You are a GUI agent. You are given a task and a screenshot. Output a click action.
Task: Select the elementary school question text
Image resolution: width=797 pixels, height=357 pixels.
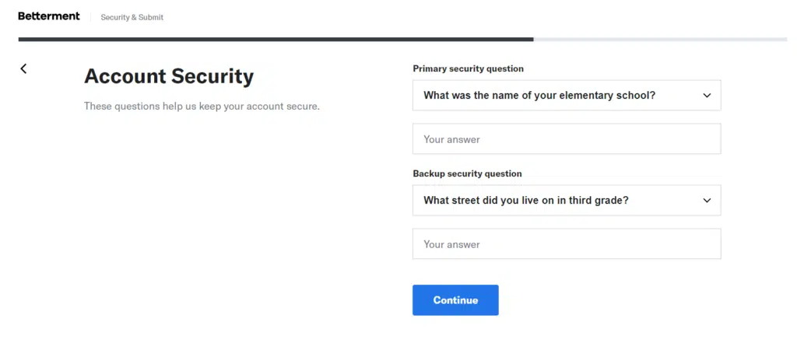(x=539, y=96)
